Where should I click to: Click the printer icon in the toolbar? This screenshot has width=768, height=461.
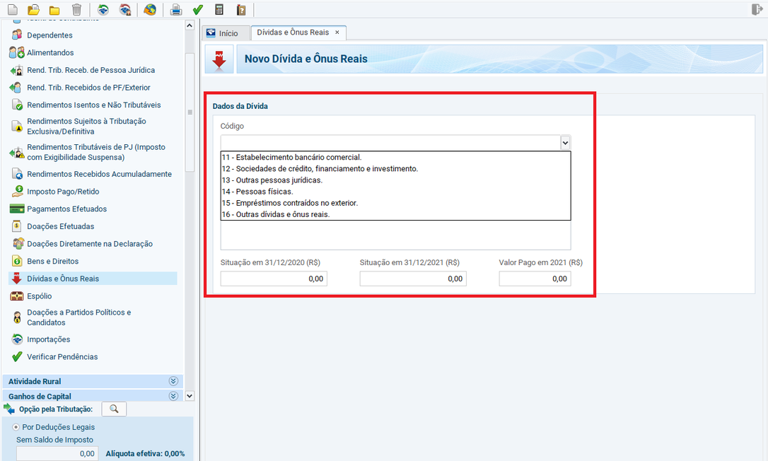[176, 9]
